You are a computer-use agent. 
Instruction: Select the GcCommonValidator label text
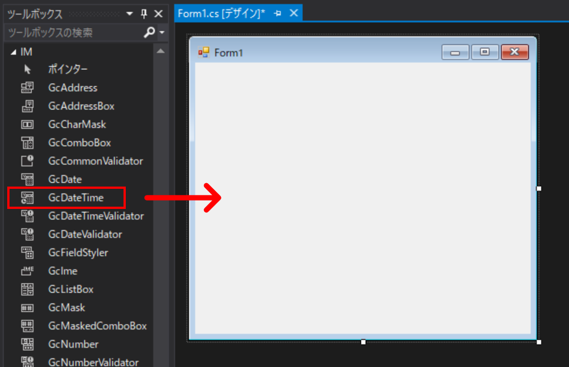coord(96,161)
